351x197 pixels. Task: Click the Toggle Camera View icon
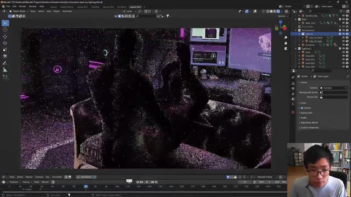click(x=285, y=48)
